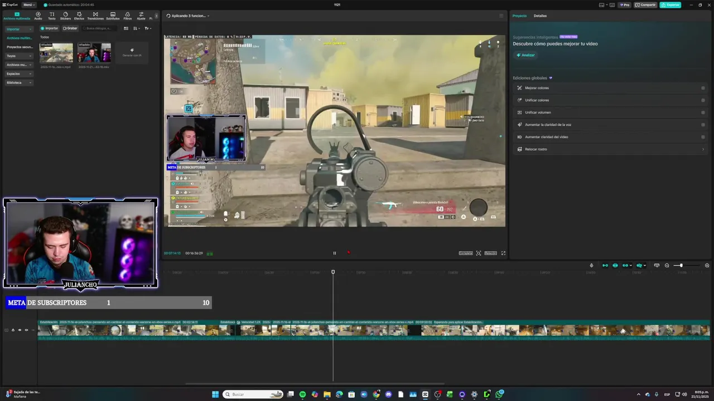
Task: Open the Filtros tab
Action: [128, 16]
